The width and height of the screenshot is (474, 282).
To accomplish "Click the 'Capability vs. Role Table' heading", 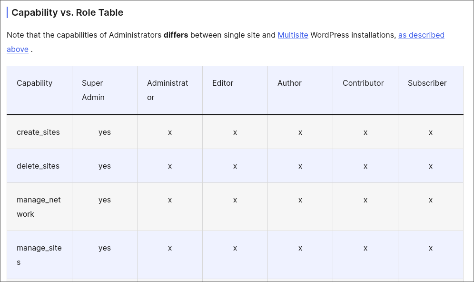I will pos(67,12).
